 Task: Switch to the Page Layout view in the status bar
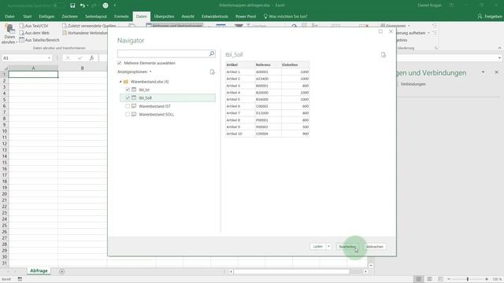coord(429,279)
